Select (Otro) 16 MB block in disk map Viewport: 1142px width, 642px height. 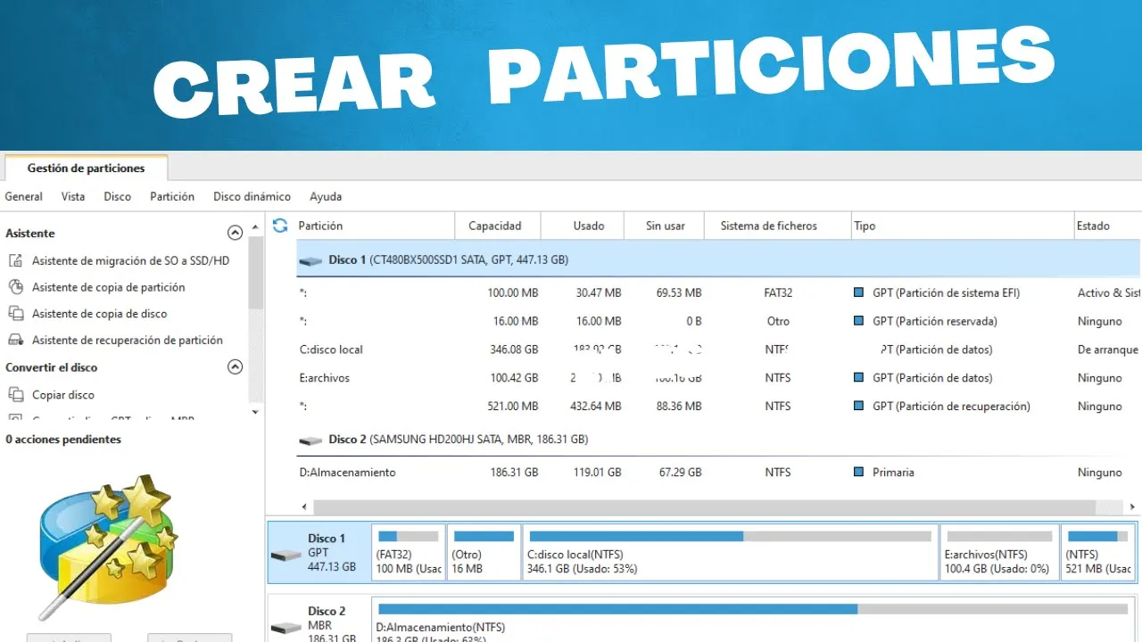484,553
